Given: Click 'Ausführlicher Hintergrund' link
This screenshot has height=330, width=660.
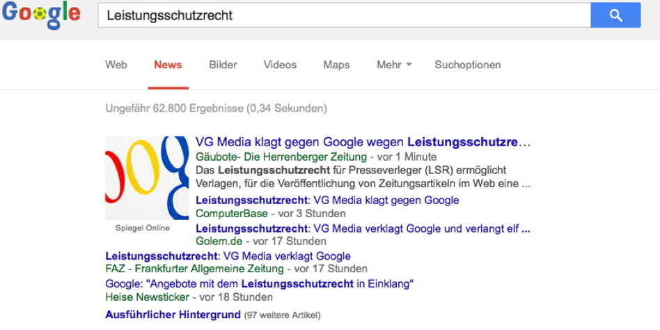Looking at the screenshot, I should click(173, 315).
